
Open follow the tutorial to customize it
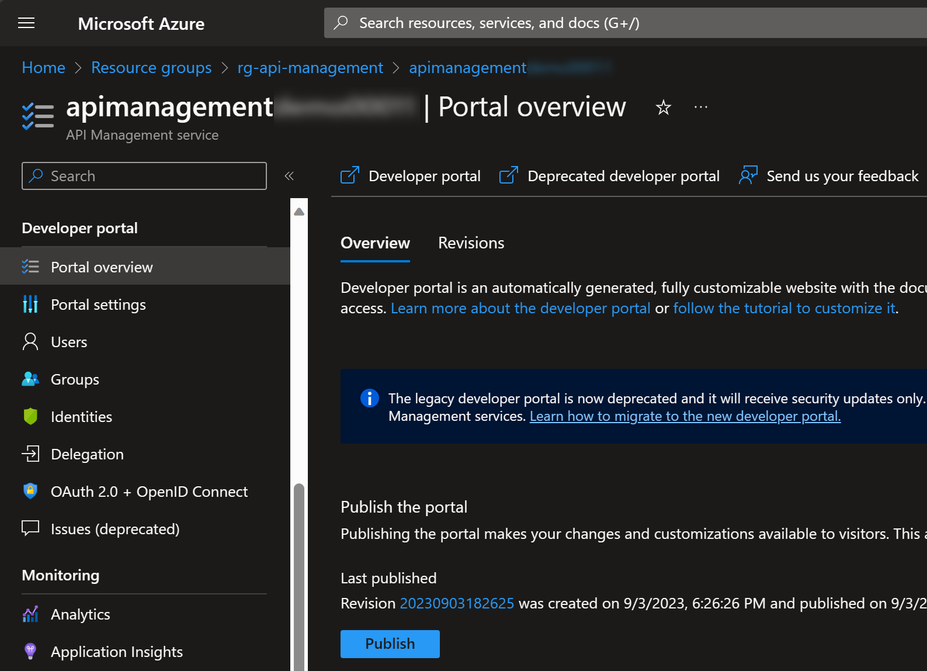pyautogui.click(x=784, y=308)
